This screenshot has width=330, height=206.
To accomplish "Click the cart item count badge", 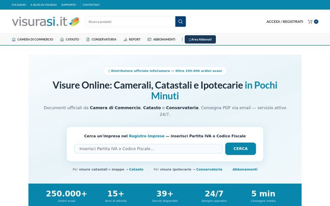I will click(x=316, y=22).
